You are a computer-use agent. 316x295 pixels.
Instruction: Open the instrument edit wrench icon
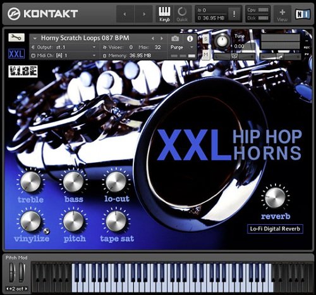(x=16, y=37)
